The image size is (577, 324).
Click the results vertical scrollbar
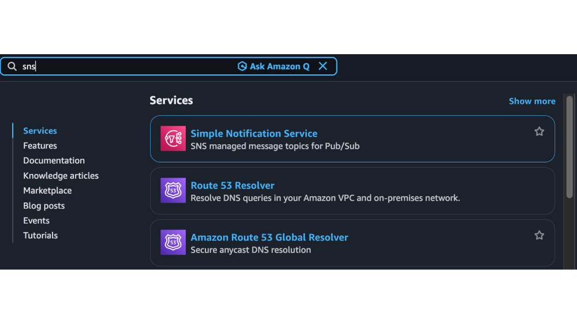point(569,150)
